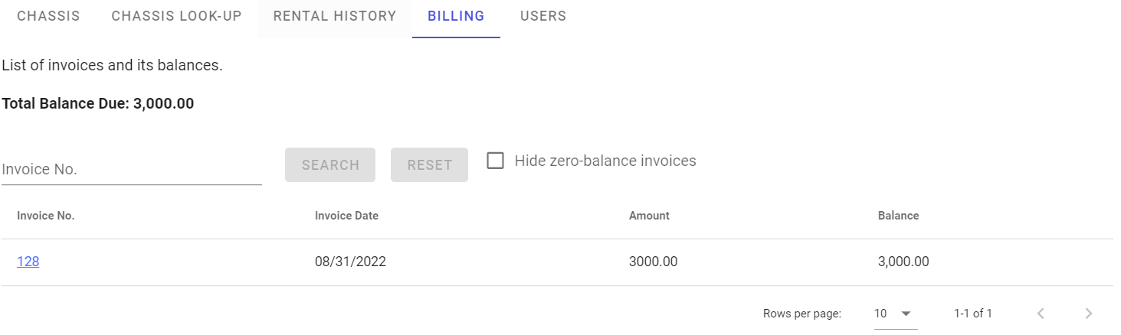Image resolution: width=1121 pixels, height=335 pixels.
Task: Click the Reset button
Action: coord(429,165)
